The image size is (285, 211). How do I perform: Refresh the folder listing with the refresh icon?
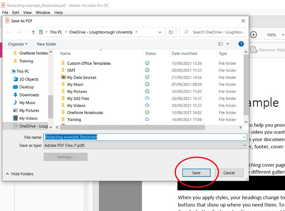[171, 32]
